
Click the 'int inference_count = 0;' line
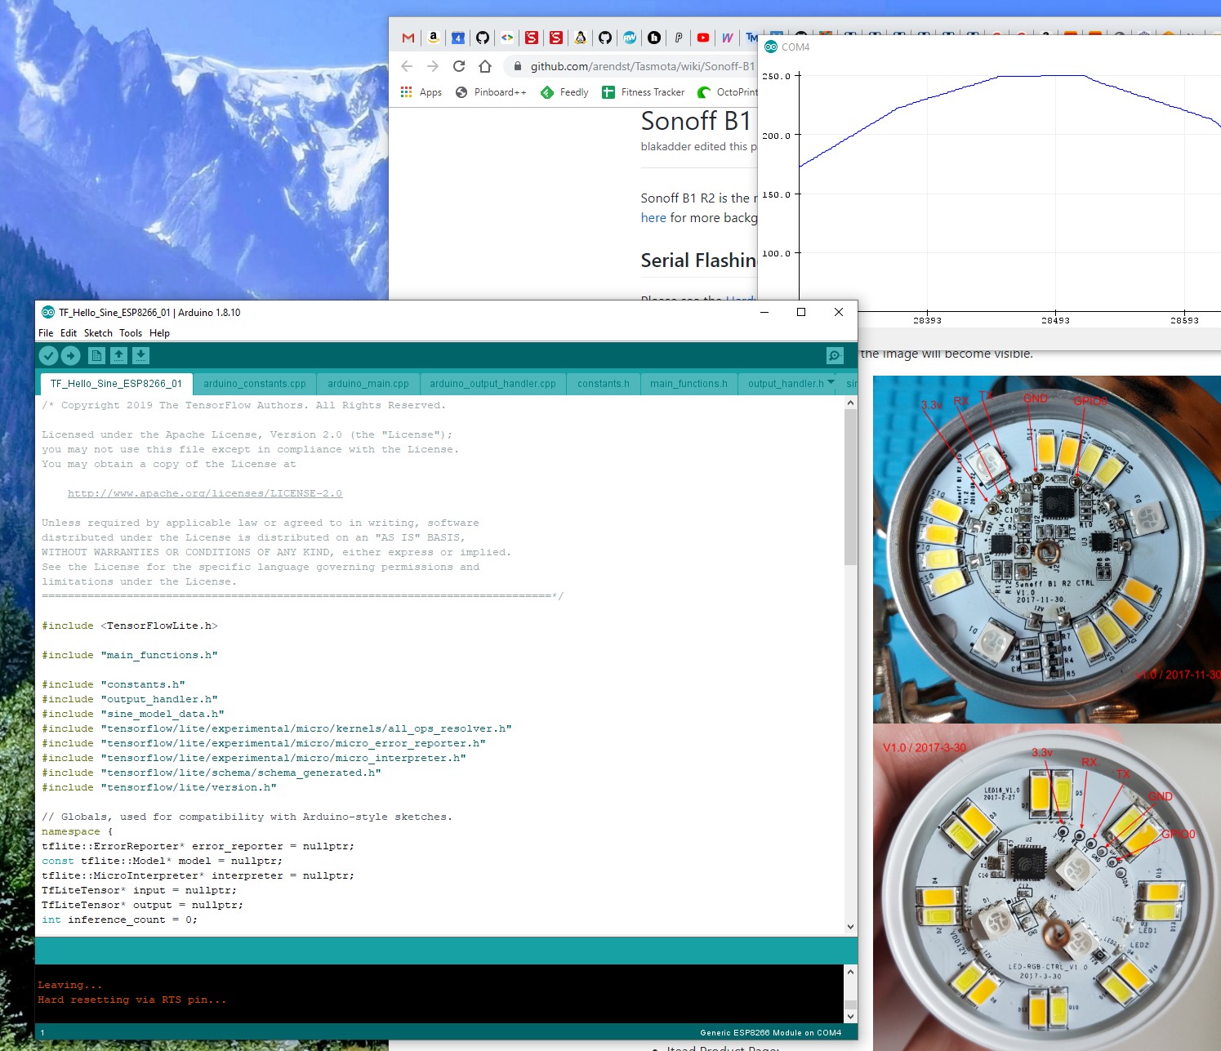pos(119,920)
